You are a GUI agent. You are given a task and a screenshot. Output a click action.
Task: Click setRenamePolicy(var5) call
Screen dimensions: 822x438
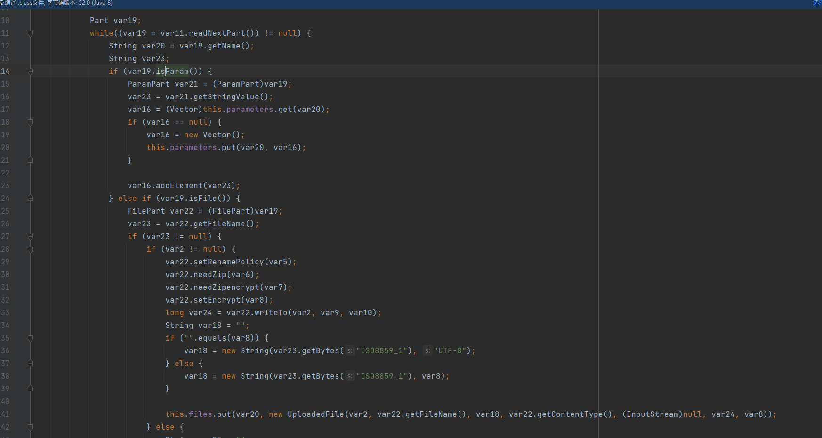click(242, 262)
